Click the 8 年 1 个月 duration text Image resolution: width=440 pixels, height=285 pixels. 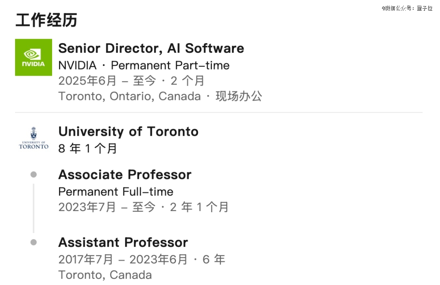pyautogui.click(x=88, y=148)
